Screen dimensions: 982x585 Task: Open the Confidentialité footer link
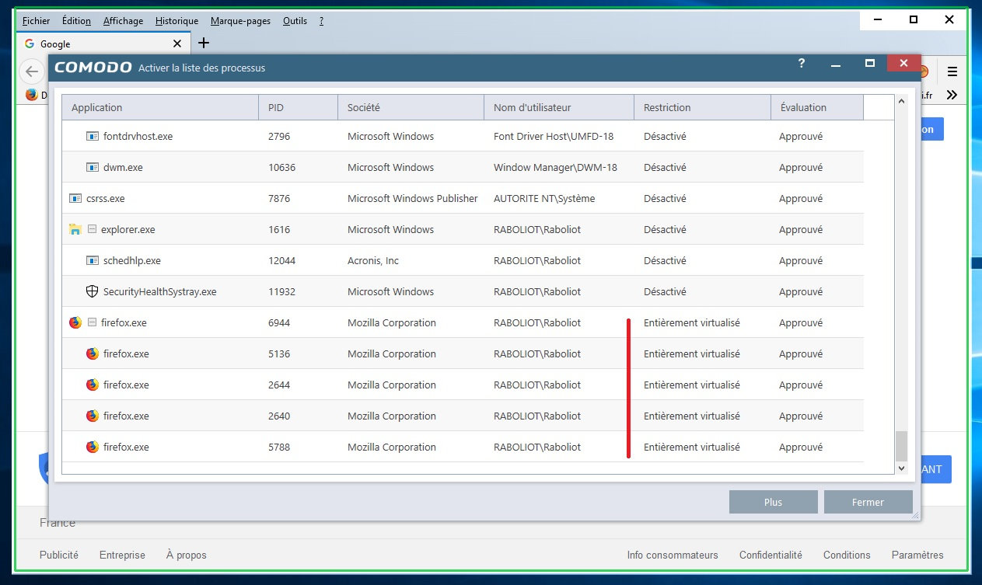pyautogui.click(x=771, y=555)
